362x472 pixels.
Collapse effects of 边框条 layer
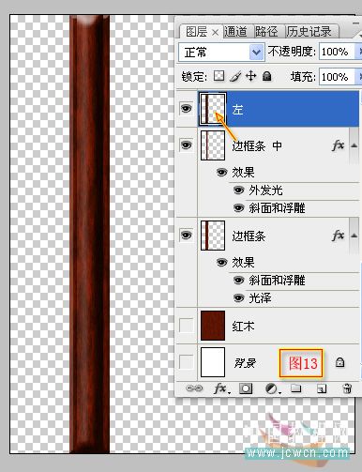(x=354, y=236)
